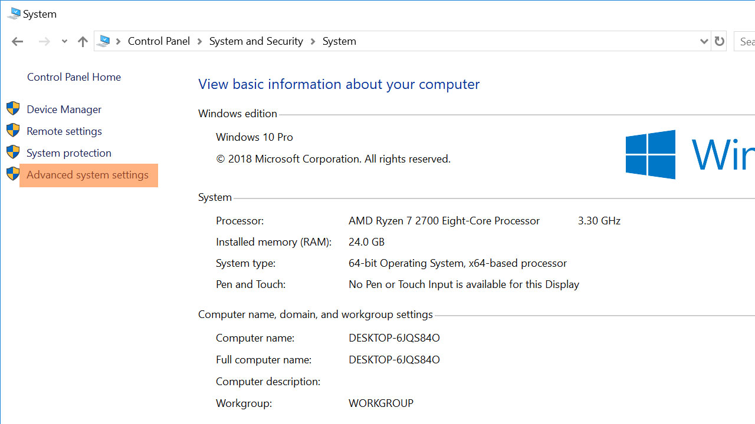
Task: Go up one level with Up arrow
Action: [83, 41]
